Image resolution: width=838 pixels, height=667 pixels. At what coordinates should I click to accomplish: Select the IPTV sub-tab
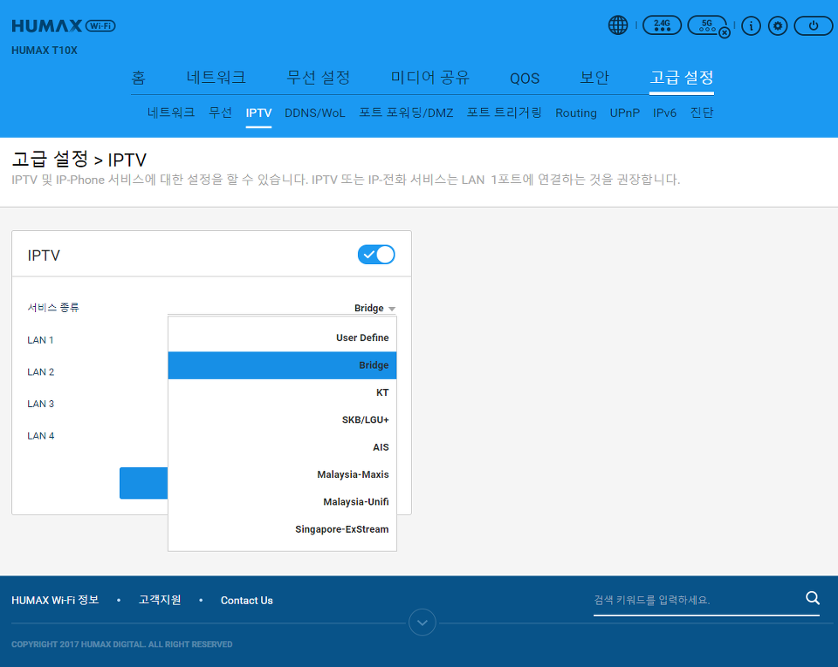[x=258, y=113]
